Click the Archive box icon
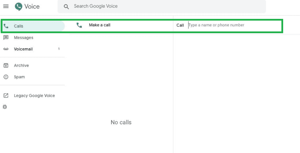Screen dimensions: 300x153 pyautogui.click(x=6, y=65)
